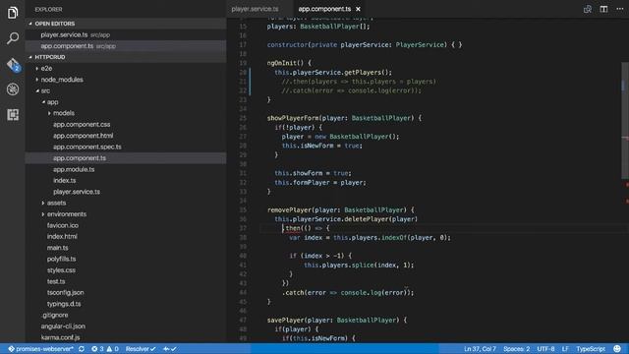This screenshot has height=354, width=629.
Task: Click Spaces: 2 indentation setting
Action: (x=516, y=349)
